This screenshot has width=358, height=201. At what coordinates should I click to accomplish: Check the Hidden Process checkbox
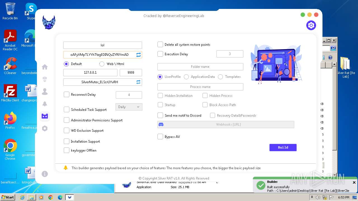tap(205, 95)
